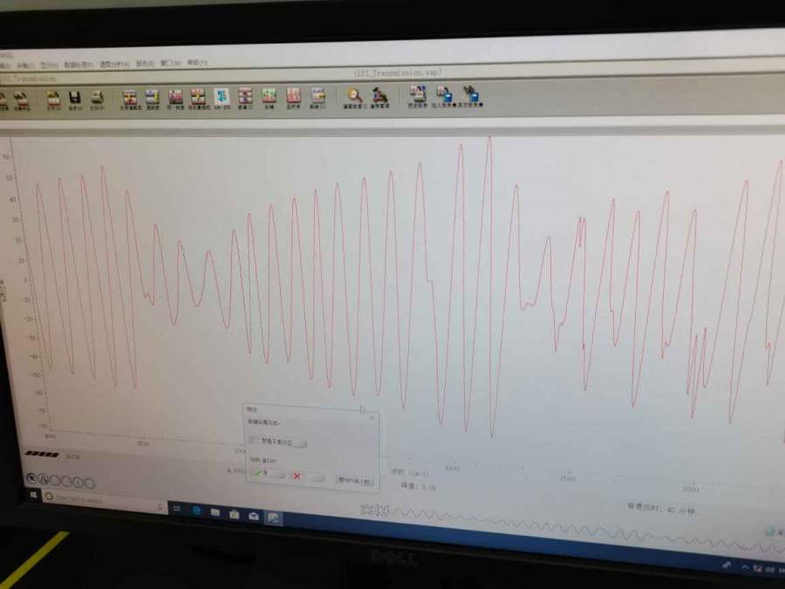
Task: Open the Windows Start menu
Action: (33, 495)
